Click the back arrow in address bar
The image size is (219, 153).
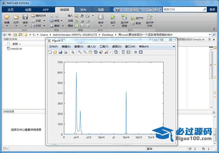click(5, 35)
